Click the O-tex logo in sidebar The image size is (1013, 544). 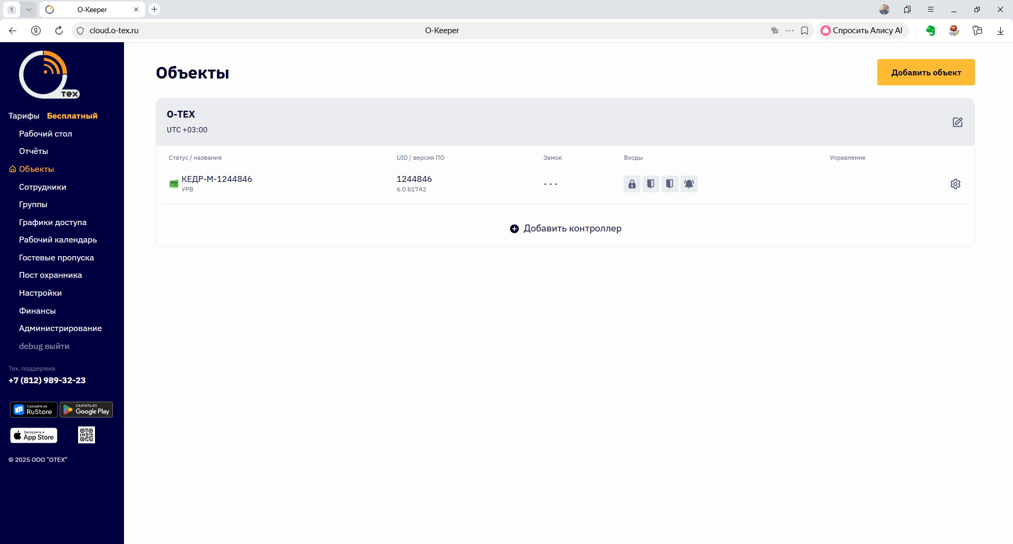click(48, 75)
